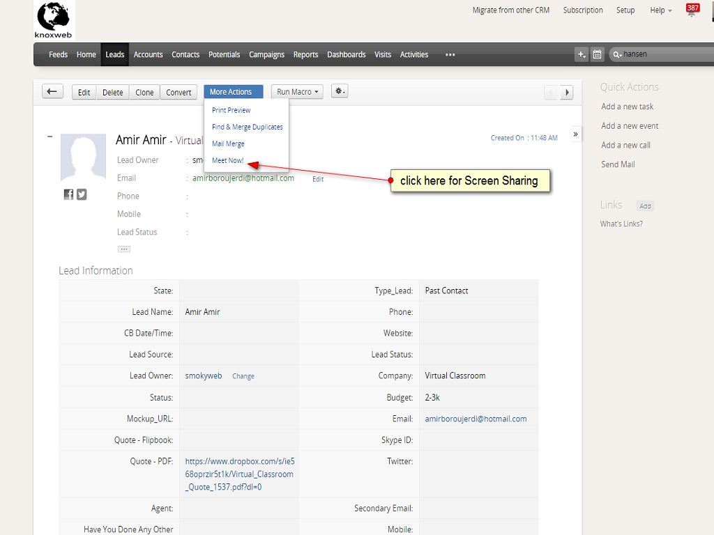Click Edit link next to summary email
This screenshot has width=714, height=535.
click(318, 179)
